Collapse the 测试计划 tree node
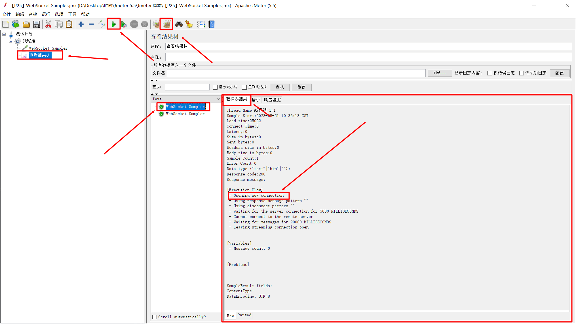 point(4,34)
